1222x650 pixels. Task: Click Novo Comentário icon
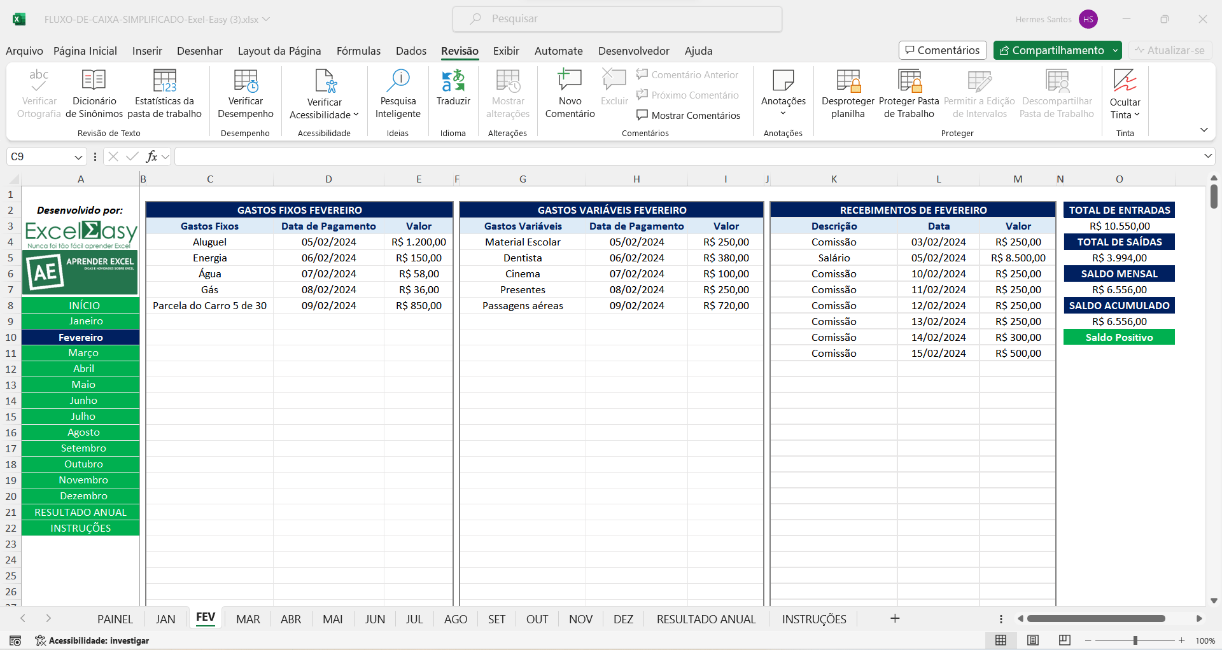click(570, 81)
